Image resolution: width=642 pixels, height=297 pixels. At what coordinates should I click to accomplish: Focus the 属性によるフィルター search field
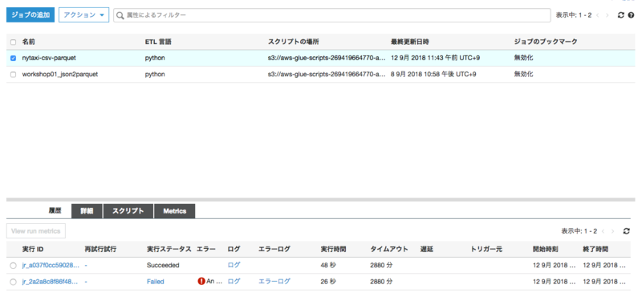click(x=331, y=15)
